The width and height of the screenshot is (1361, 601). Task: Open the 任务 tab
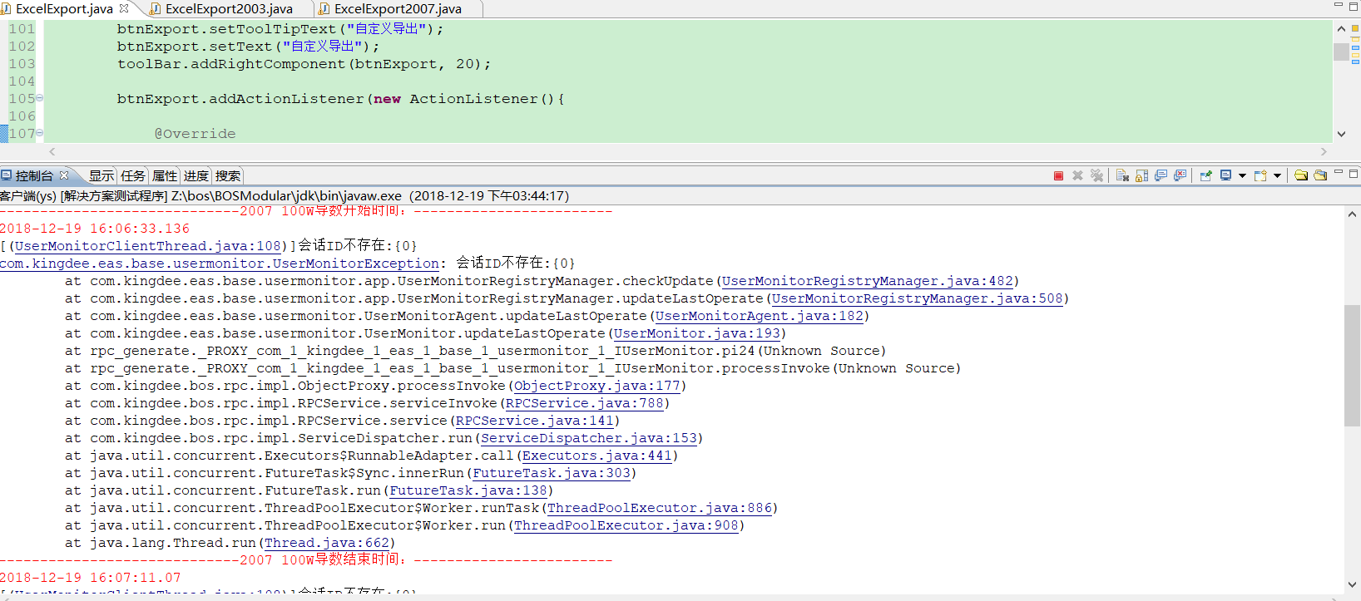pyautogui.click(x=133, y=175)
